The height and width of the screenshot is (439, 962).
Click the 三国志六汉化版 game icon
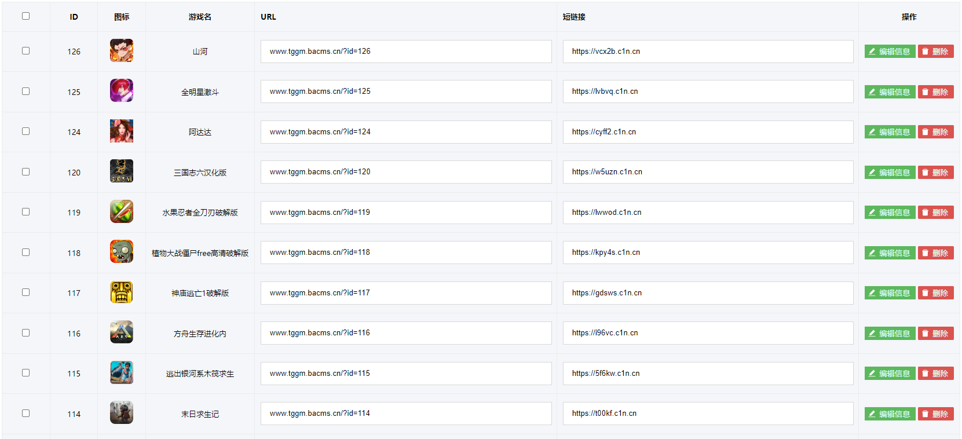click(122, 171)
